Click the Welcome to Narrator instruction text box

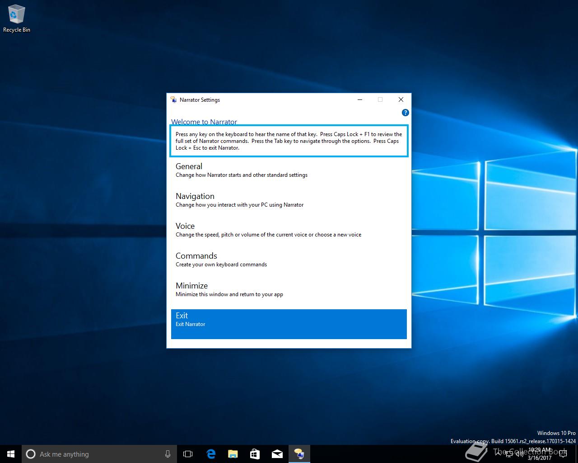(289, 141)
